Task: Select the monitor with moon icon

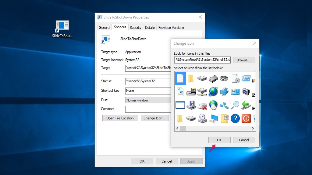Action: [x=246, y=91]
